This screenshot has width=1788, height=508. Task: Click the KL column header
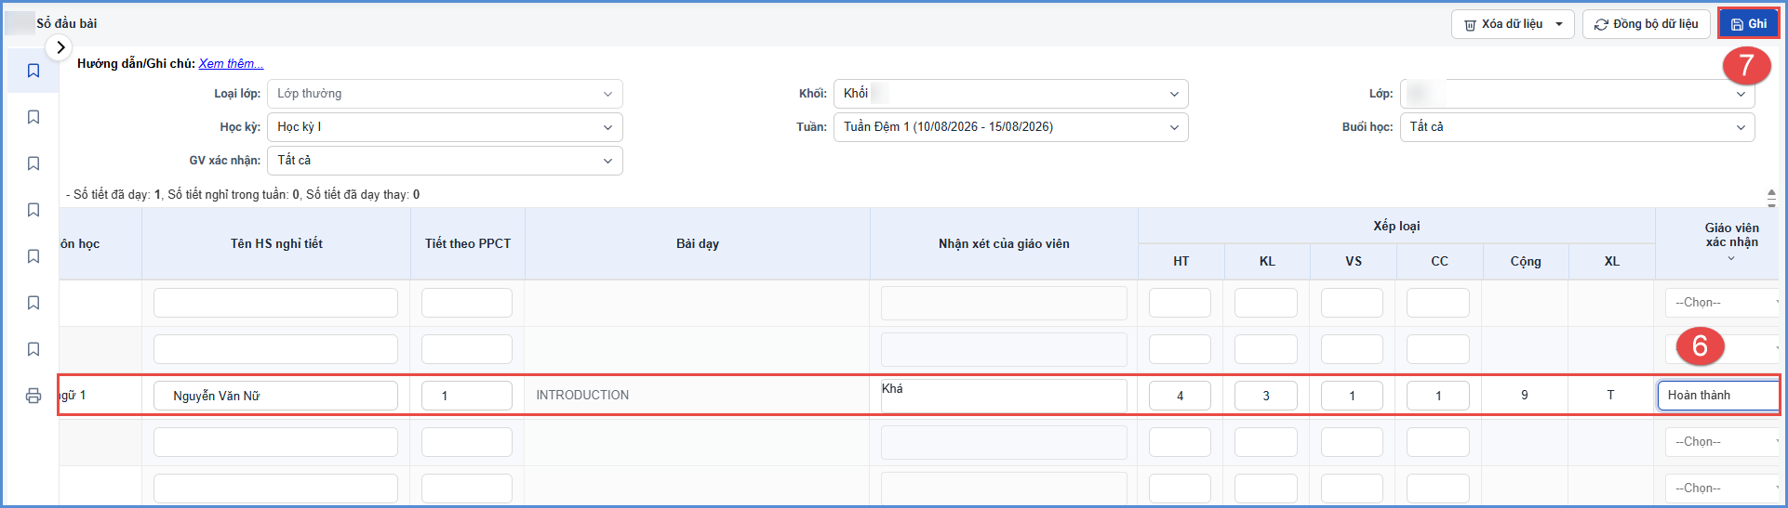1267,262
